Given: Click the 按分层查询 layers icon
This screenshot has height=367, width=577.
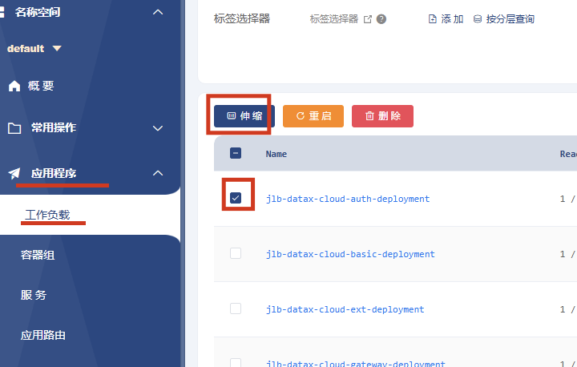Looking at the screenshot, I should tap(478, 19).
